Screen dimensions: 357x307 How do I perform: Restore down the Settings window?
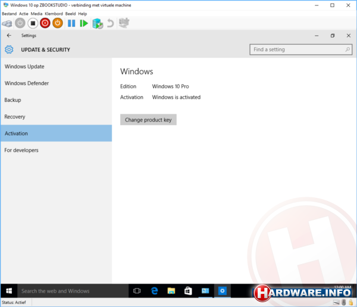pyautogui.click(x=333, y=36)
